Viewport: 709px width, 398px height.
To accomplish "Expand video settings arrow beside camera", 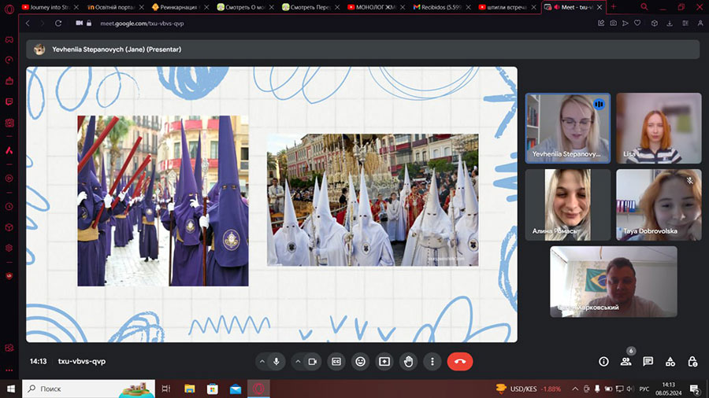I will tap(298, 362).
